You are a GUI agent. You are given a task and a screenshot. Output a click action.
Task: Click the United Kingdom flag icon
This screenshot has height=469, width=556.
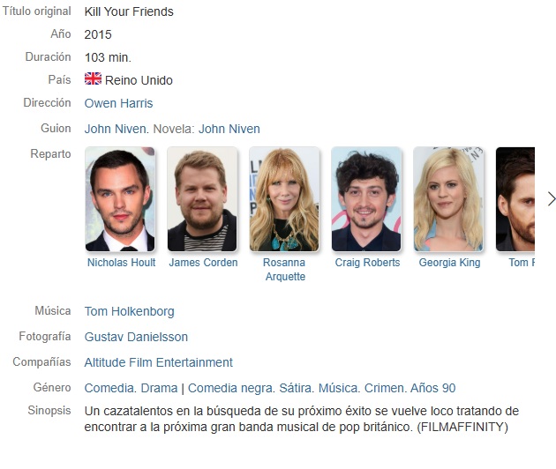93,78
